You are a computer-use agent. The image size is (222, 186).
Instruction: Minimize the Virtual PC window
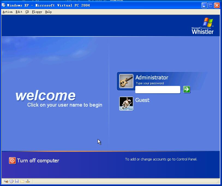pyautogui.click(x=204, y=5)
